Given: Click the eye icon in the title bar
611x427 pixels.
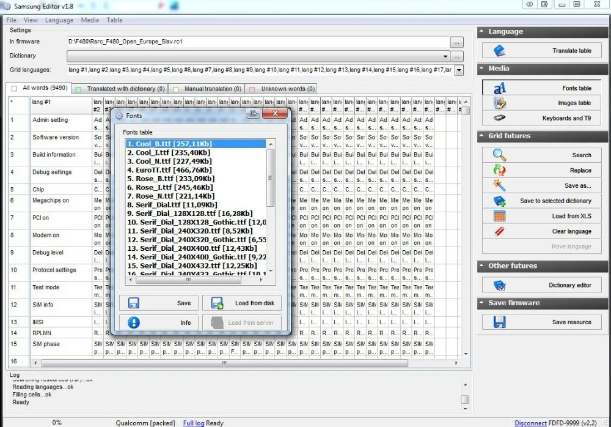Looking at the screenshot, I should 529,4.
